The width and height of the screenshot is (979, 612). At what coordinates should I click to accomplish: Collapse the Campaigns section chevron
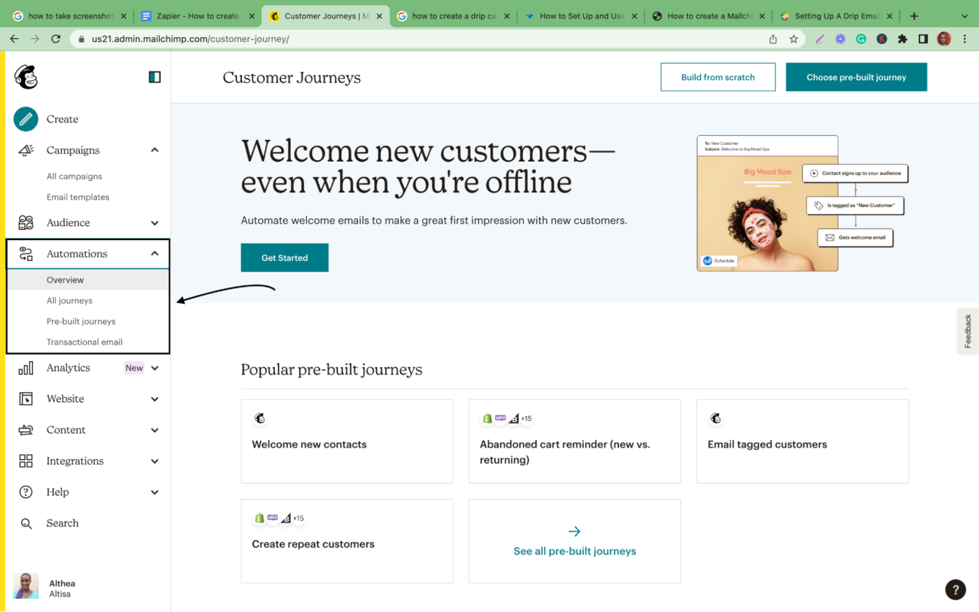click(155, 150)
